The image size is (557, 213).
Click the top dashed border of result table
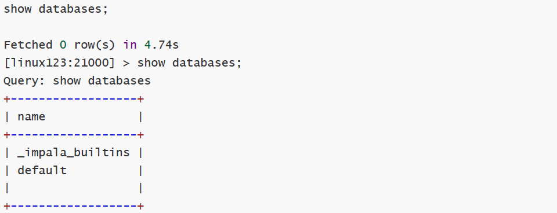tap(74, 99)
